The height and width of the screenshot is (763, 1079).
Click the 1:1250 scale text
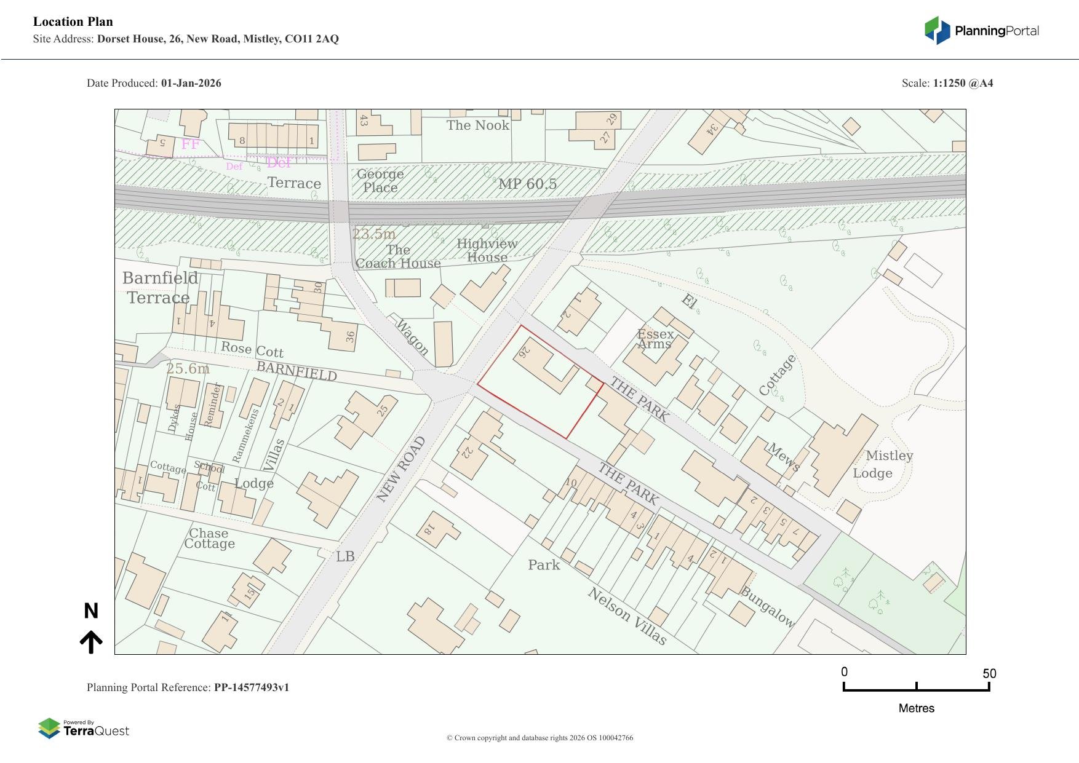pyautogui.click(x=963, y=83)
